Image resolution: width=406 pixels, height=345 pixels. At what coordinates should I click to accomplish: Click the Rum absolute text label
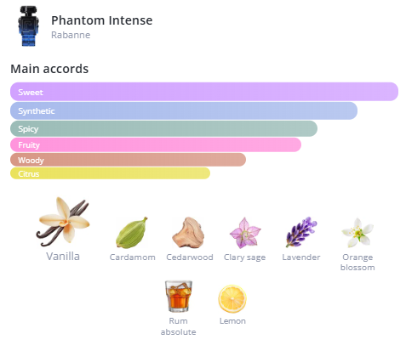click(x=178, y=326)
